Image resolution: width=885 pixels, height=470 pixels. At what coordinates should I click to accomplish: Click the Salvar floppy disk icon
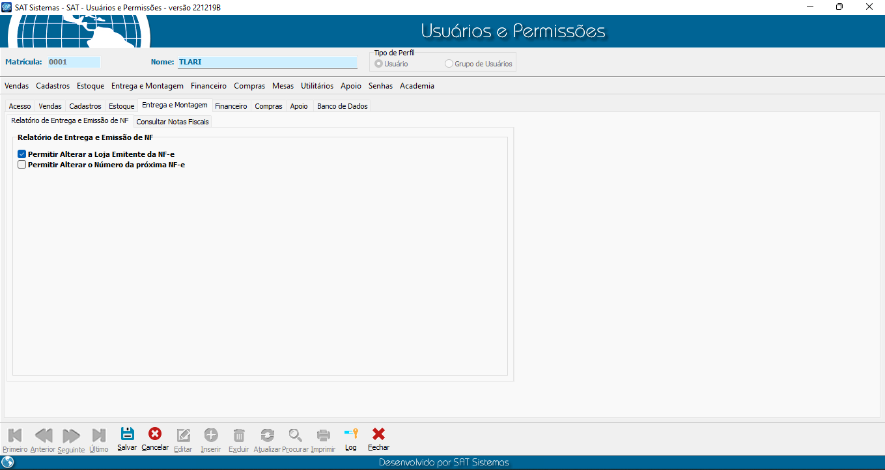tap(127, 435)
